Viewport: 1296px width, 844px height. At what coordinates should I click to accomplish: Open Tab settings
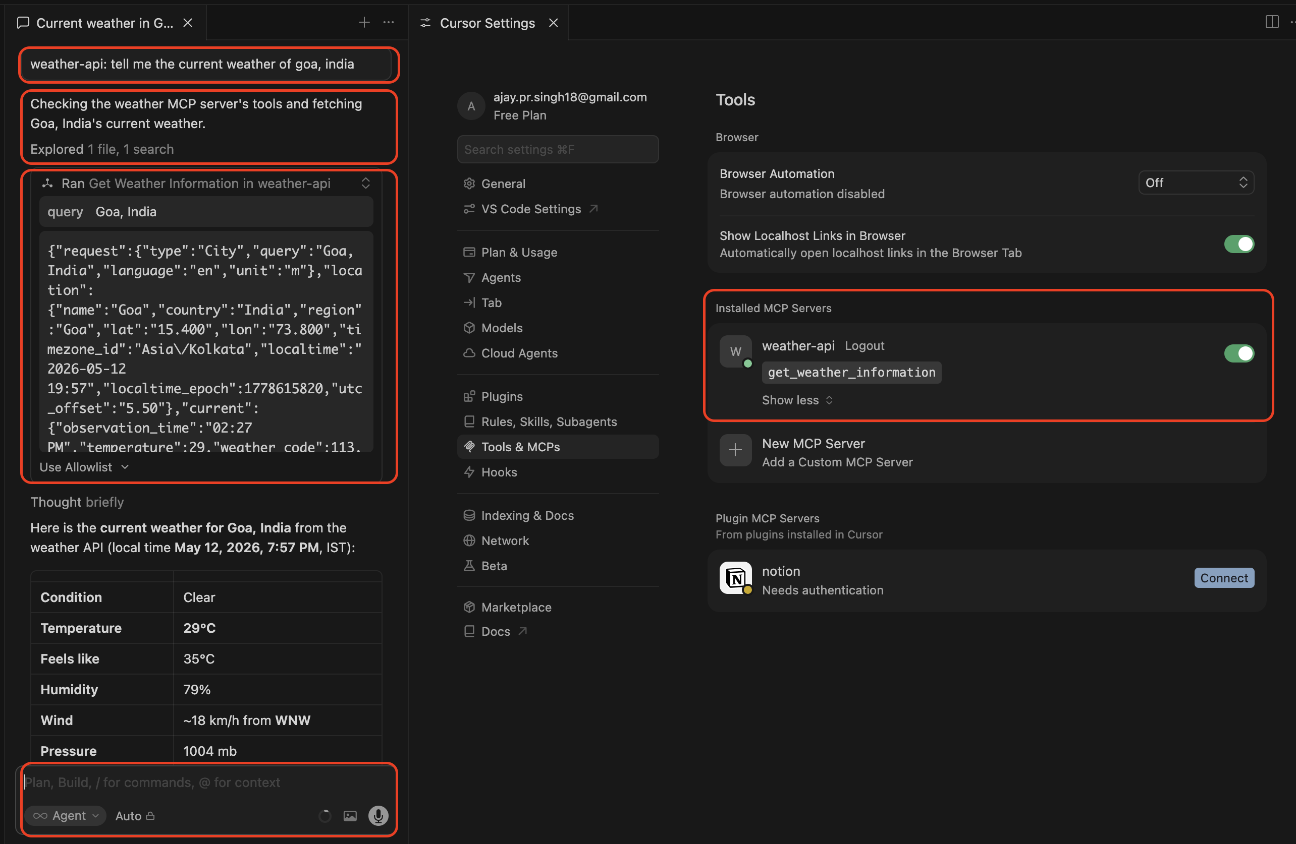[558, 303]
